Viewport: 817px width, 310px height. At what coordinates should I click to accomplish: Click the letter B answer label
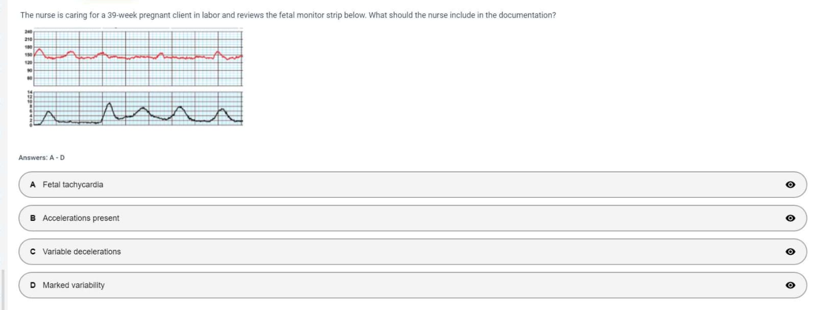pyautogui.click(x=33, y=218)
